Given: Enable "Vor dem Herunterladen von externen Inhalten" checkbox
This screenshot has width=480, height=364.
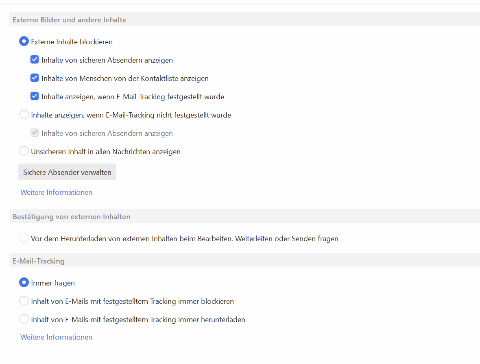Looking at the screenshot, I should [24, 238].
